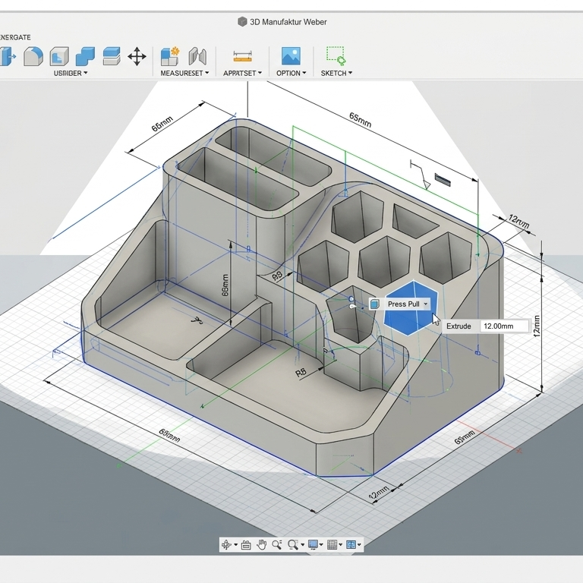The width and height of the screenshot is (583, 583).
Task: Click the Insert image picture icon
Action: tap(291, 56)
